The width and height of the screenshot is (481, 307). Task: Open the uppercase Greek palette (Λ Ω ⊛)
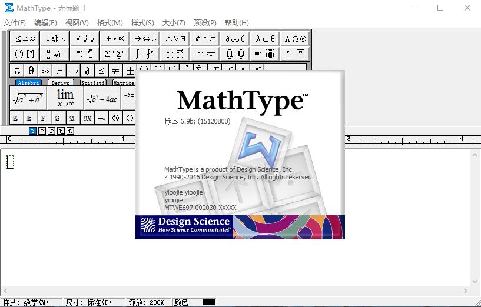295,39
